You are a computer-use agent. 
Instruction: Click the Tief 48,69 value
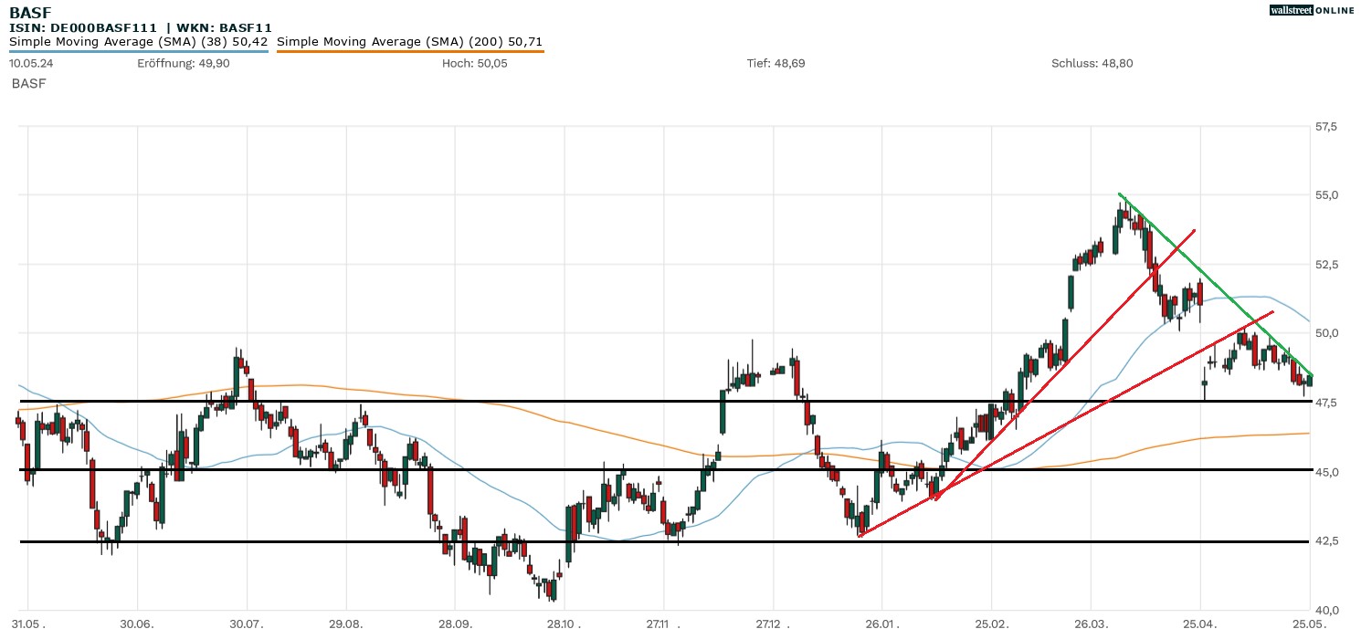pyautogui.click(x=775, y=63)
